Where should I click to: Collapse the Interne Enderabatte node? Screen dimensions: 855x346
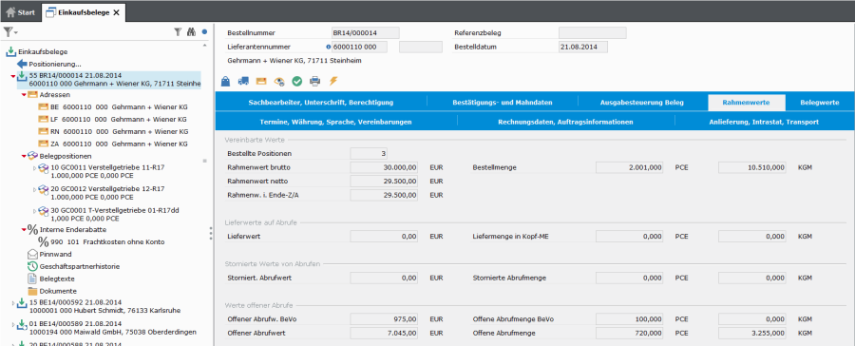tap(24, 230)
